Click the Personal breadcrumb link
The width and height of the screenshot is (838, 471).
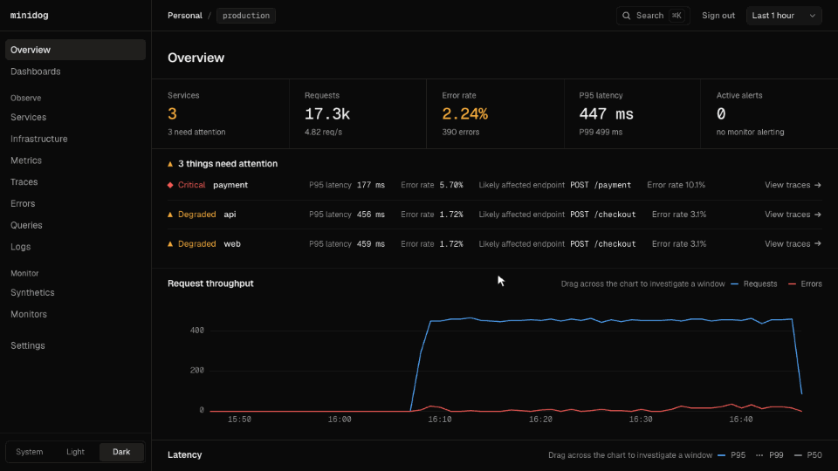click(185, 16)
